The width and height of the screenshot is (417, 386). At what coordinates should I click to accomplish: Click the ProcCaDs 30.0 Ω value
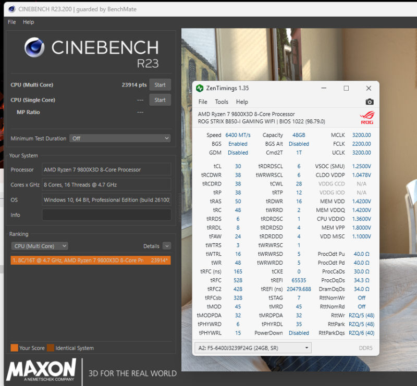tap(361, 271)
